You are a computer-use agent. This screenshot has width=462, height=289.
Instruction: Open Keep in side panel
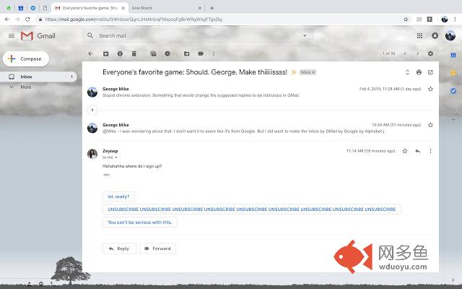click(453, 72)
